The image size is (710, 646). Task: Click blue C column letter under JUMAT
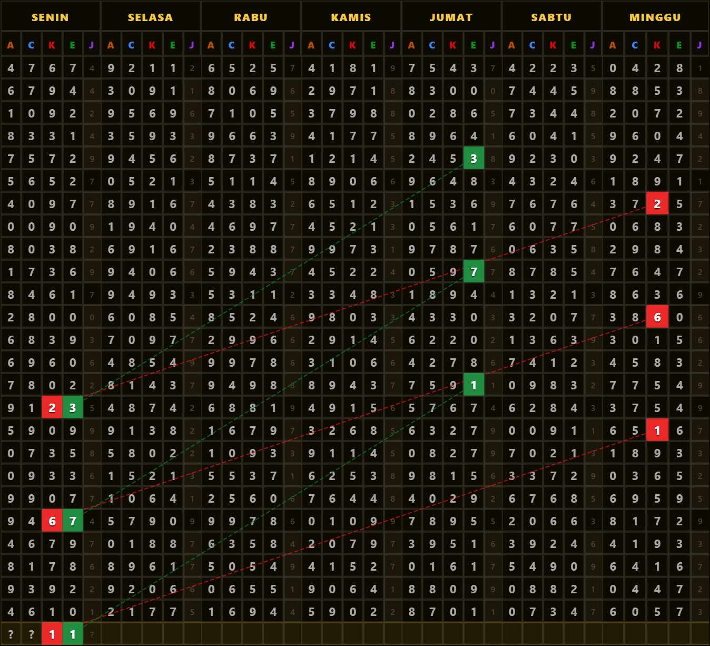click(x=432, y=45)
